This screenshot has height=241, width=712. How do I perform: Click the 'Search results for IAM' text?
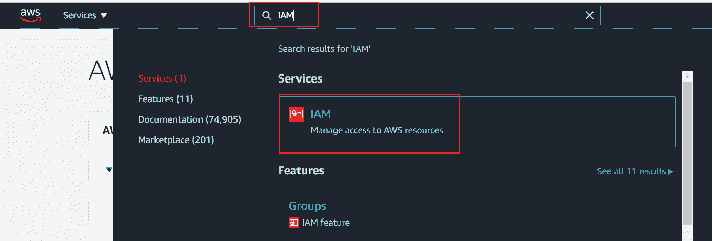(324, 49)
